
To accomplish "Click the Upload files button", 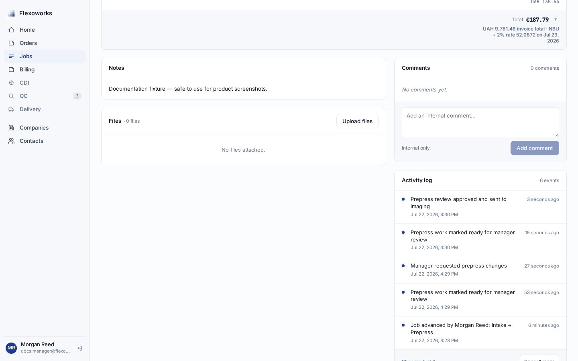I will tap(357, 121).
